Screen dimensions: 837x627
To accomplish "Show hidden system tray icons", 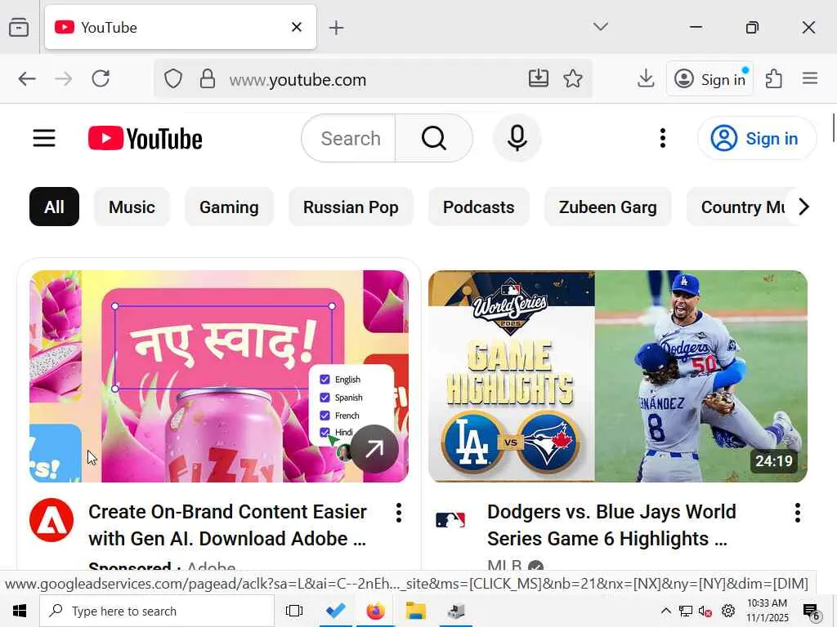I will (x=665, y=611).
